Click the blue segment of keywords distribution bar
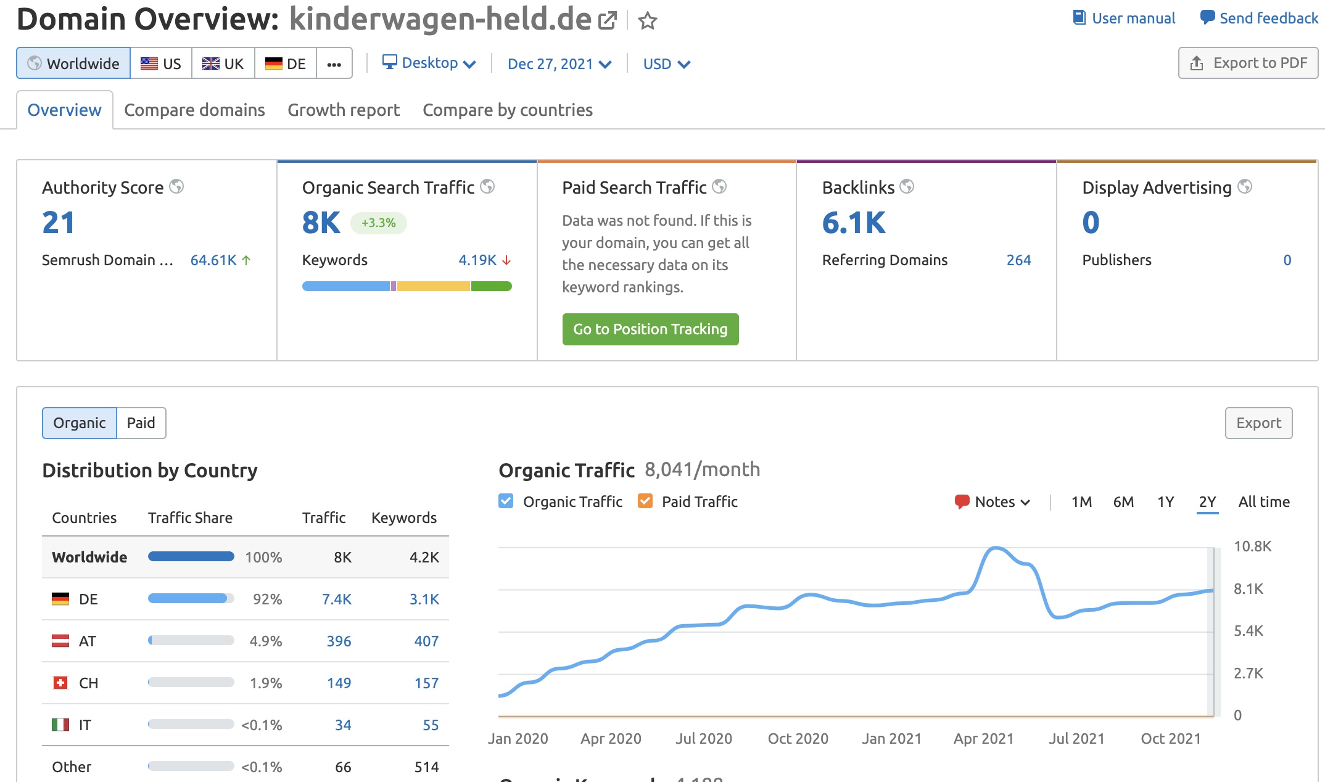Image resolution: width=1325 pixels, height=782 pixels. (x=346, y=286)
